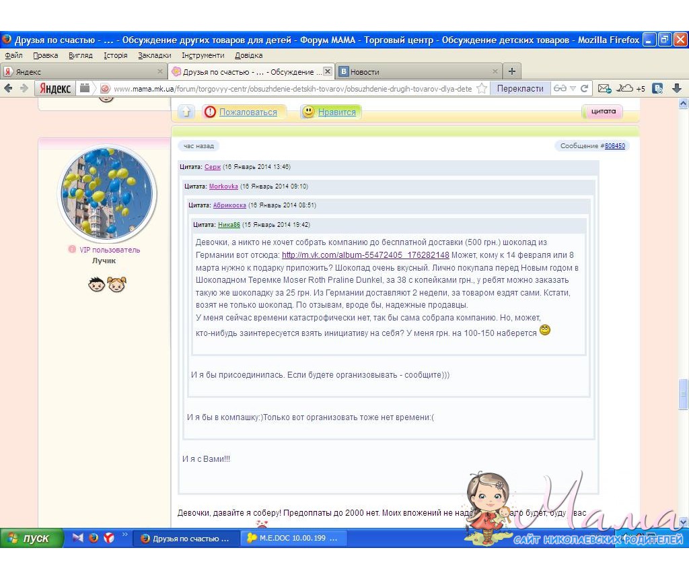This screenshot has width=689, height=579.
Task: Open the downloads arrow icon in the toolbar
Action: click(x=676, y=88)
